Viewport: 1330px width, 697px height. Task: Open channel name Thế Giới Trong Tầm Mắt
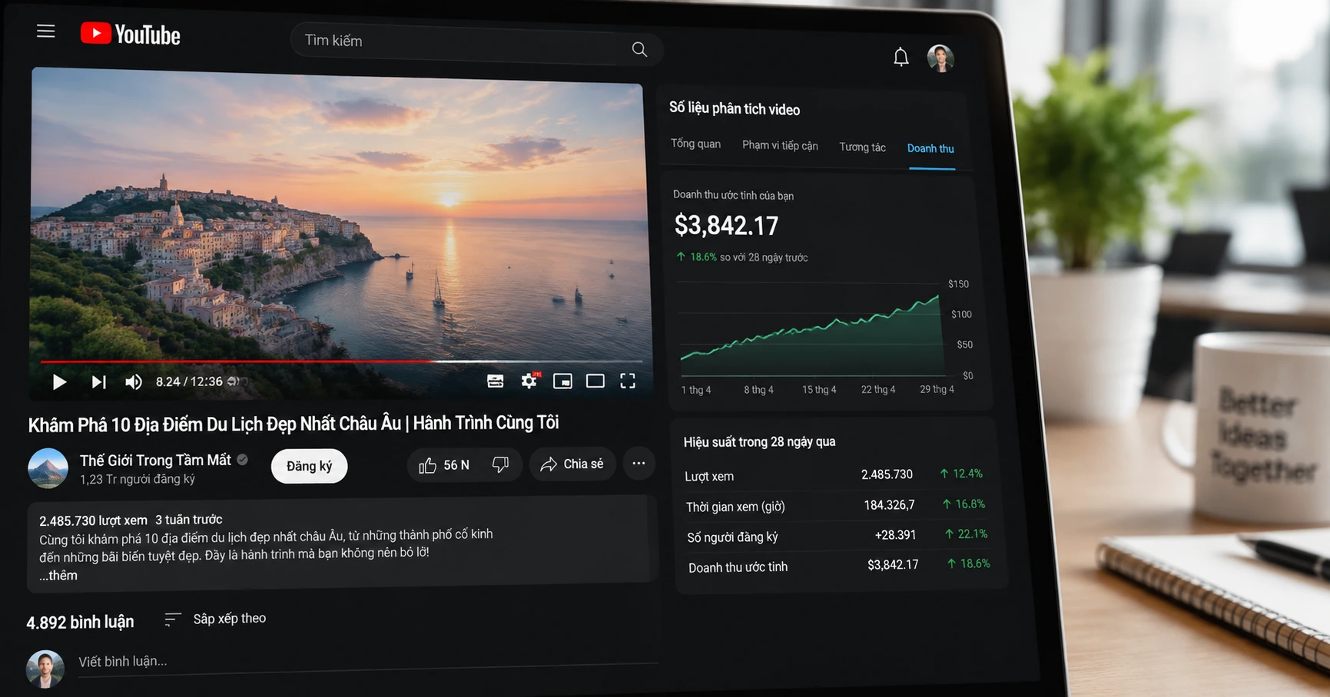(x=156, y=460)
